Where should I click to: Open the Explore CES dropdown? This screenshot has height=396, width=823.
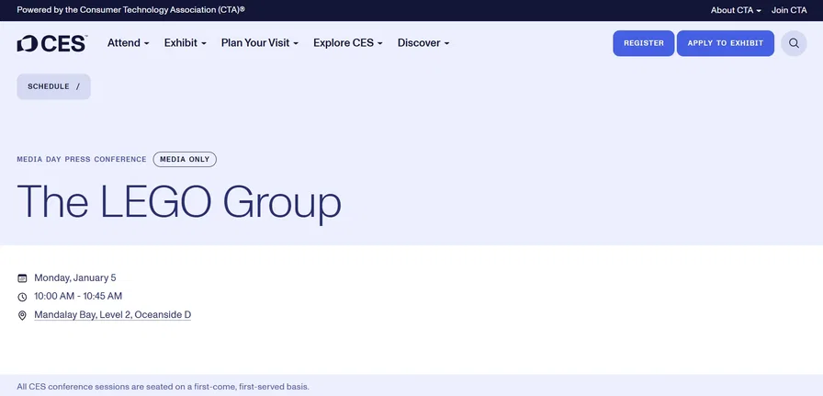(x=347, y=43)
